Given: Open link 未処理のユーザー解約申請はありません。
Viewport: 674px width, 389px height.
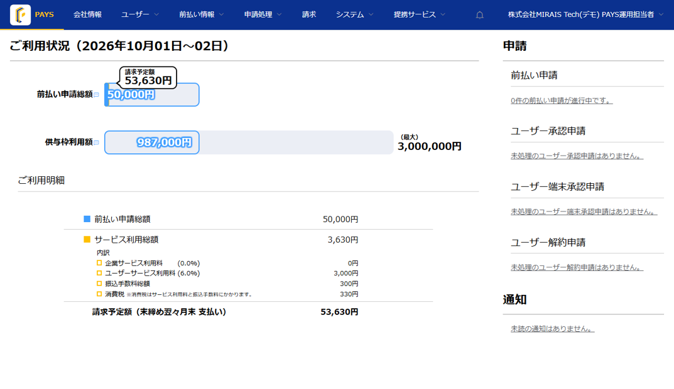Looking at the screenshot, I should (577, 267).
